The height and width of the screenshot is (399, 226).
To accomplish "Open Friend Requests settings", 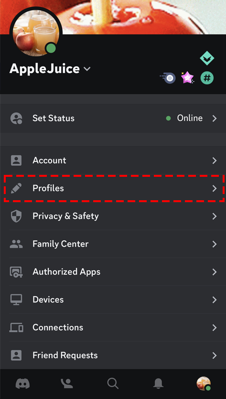I will tap(113, 355).
